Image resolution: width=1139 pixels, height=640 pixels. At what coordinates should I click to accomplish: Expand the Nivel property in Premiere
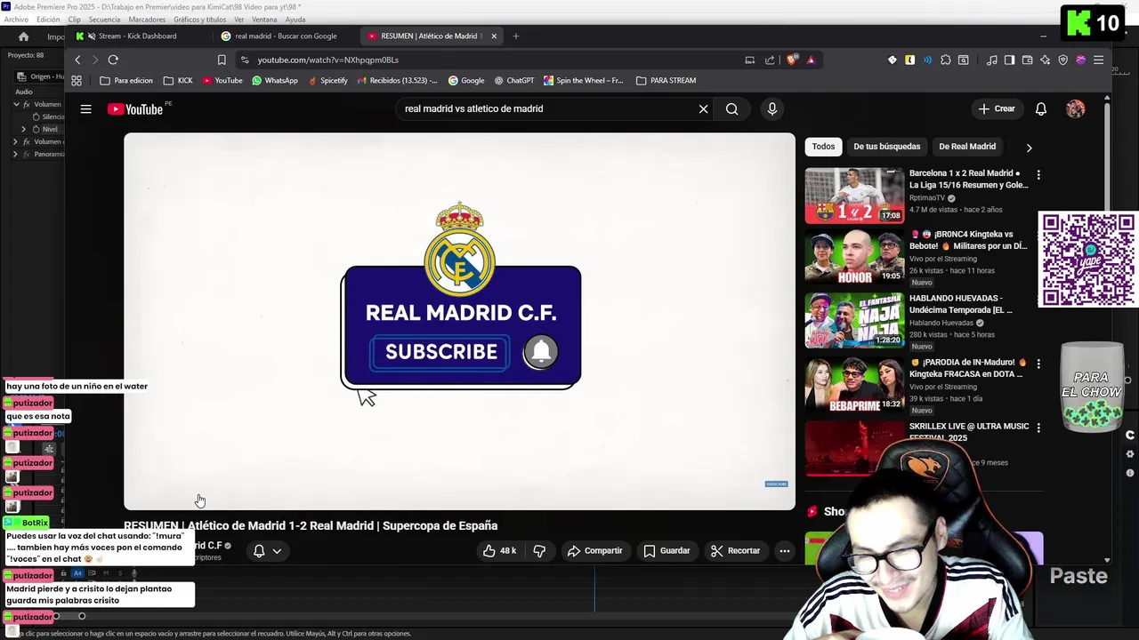24,129
